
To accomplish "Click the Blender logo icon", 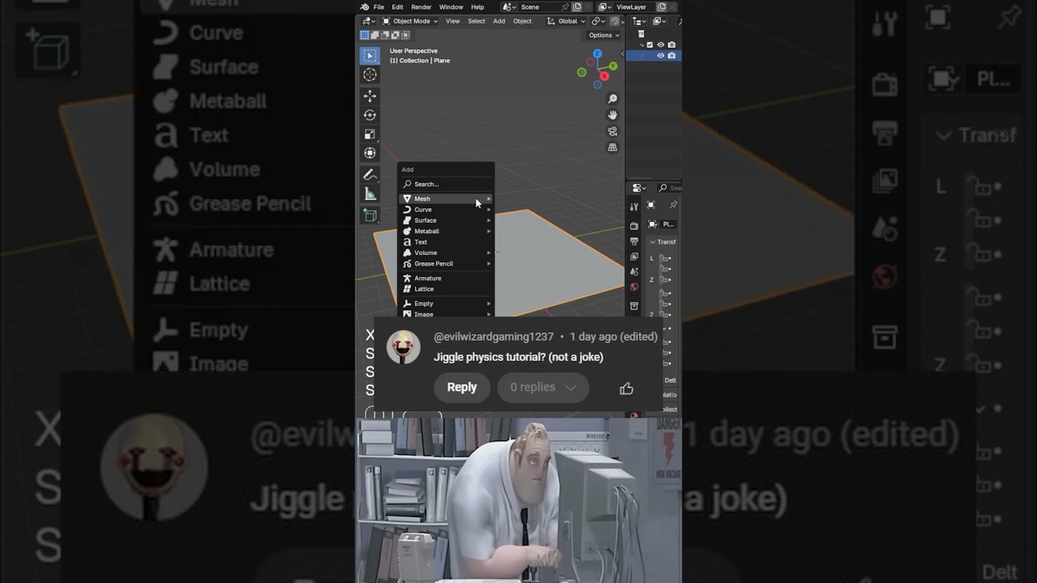I will [365, 7].
